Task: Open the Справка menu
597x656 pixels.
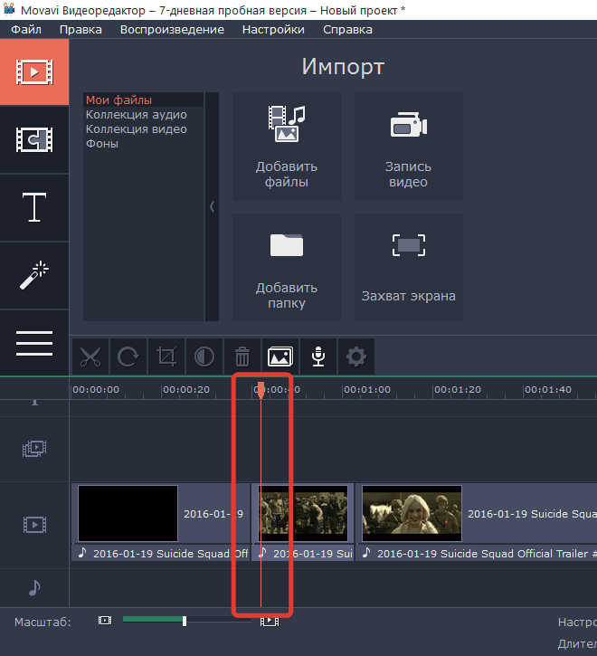Action: 347,30
